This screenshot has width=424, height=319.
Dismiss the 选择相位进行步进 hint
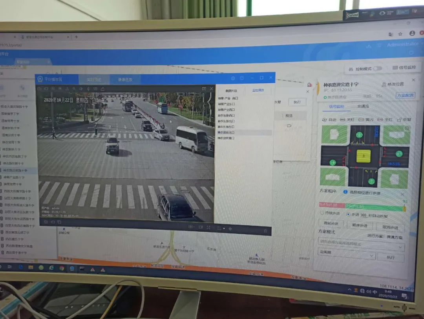coord(402,195)
